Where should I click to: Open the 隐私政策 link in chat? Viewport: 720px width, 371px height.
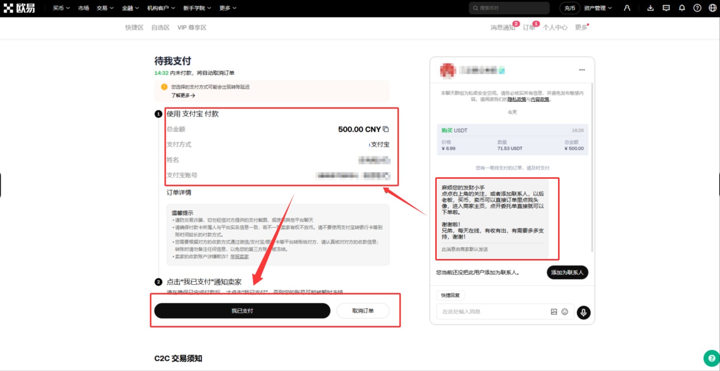pyautogui.click(x=517, y=99)
